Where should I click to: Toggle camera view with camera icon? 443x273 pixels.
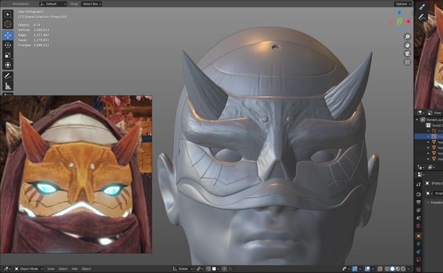point(407,54)
